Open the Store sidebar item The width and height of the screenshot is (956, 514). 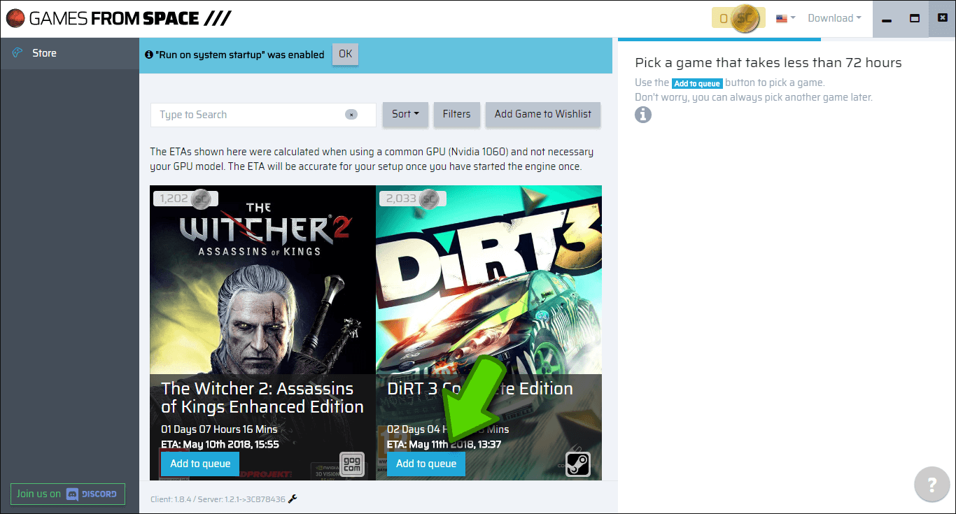(x=69, y=53)
